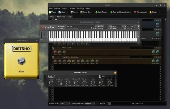The height and width of the screenshot is (109, 170).
Task: Click the Nekobi Cutoff knob
Action: coord(68,83)
